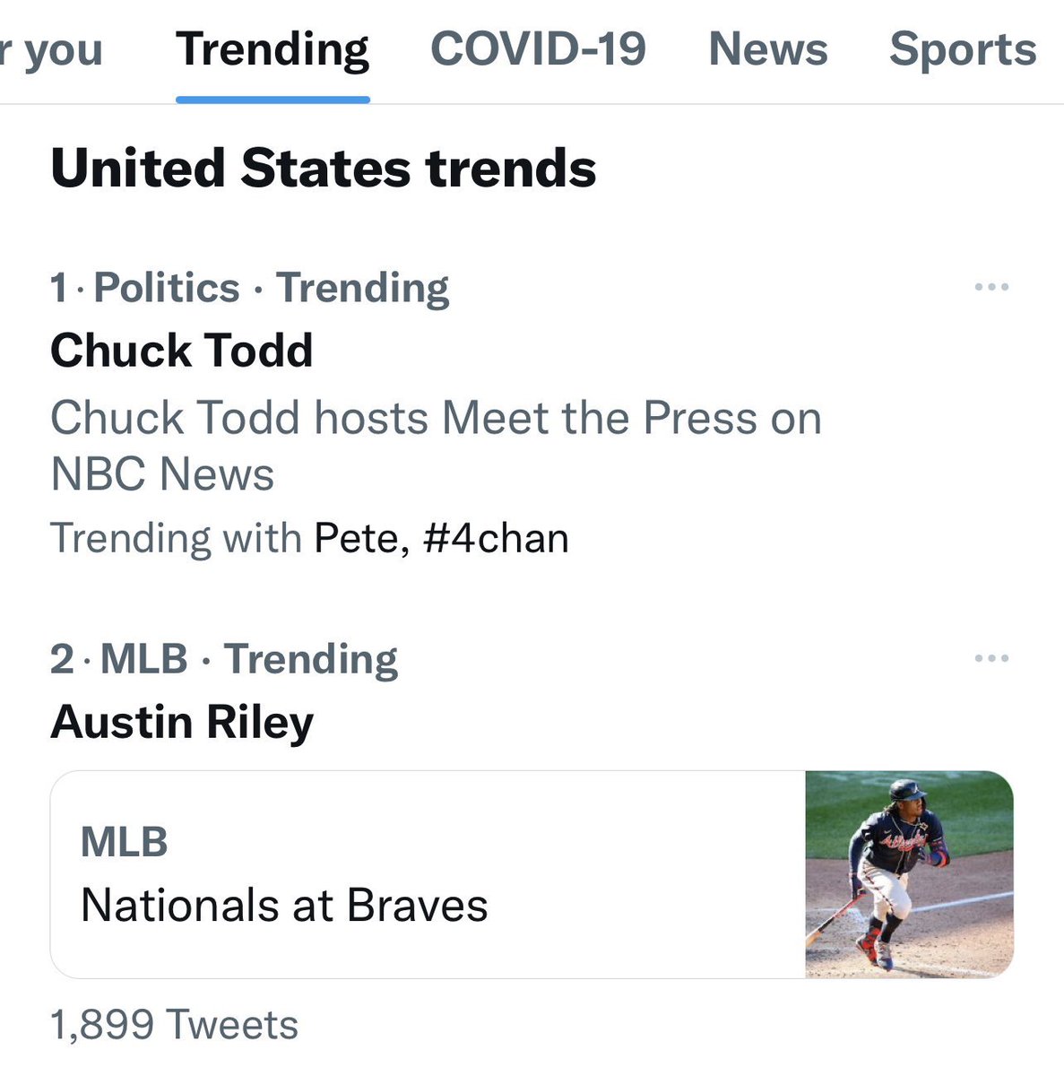
Task: Open more options for Austin Riley trend
Action: tap(991, 659)
